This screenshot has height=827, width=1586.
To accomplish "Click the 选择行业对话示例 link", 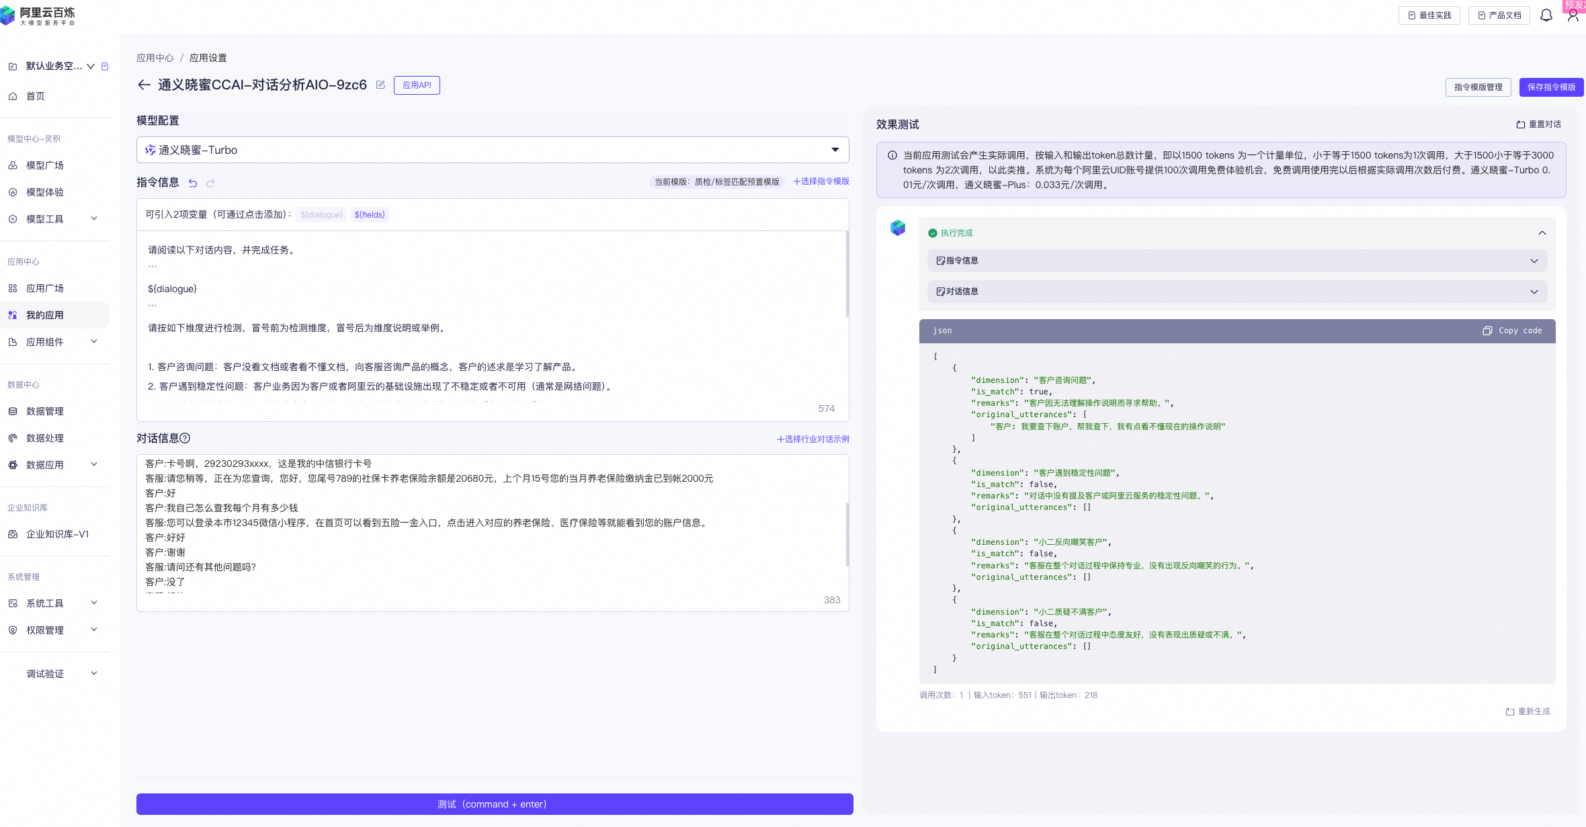I will click(x=813, y=439).
